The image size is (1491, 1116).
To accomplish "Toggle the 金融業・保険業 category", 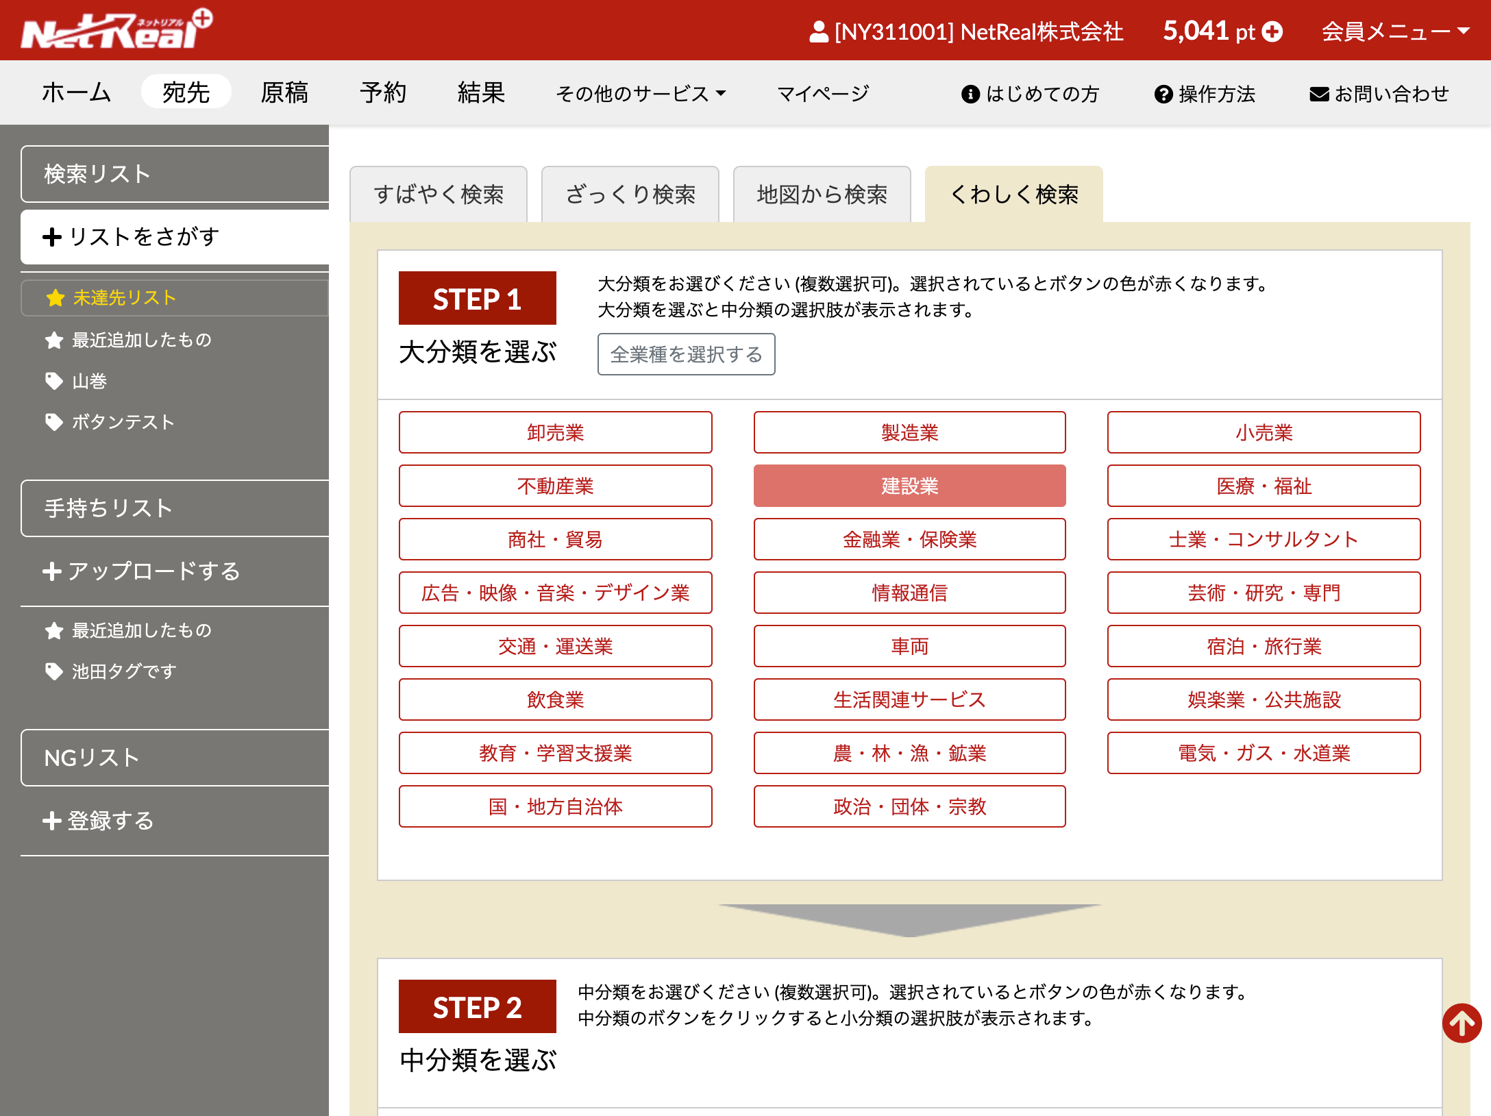I will pos(910,539).
